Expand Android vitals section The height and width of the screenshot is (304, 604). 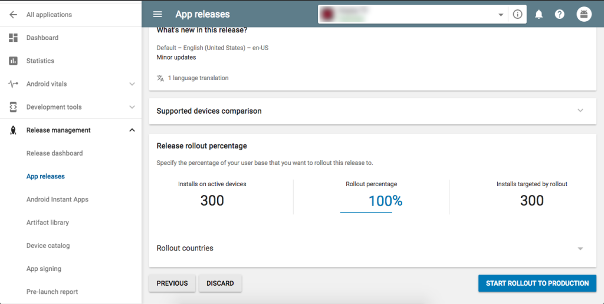coord(132,84)
